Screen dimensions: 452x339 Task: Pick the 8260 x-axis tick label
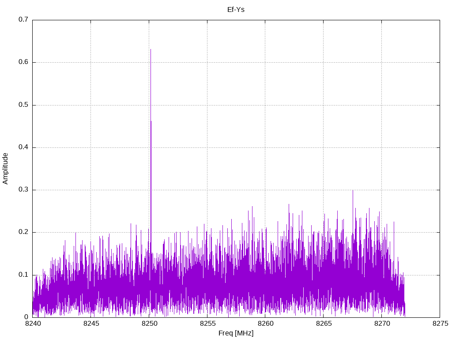click(265, 324)
